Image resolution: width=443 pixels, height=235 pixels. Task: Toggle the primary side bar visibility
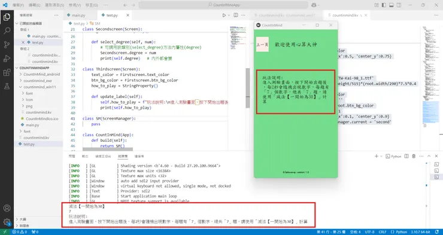point(384,5)
